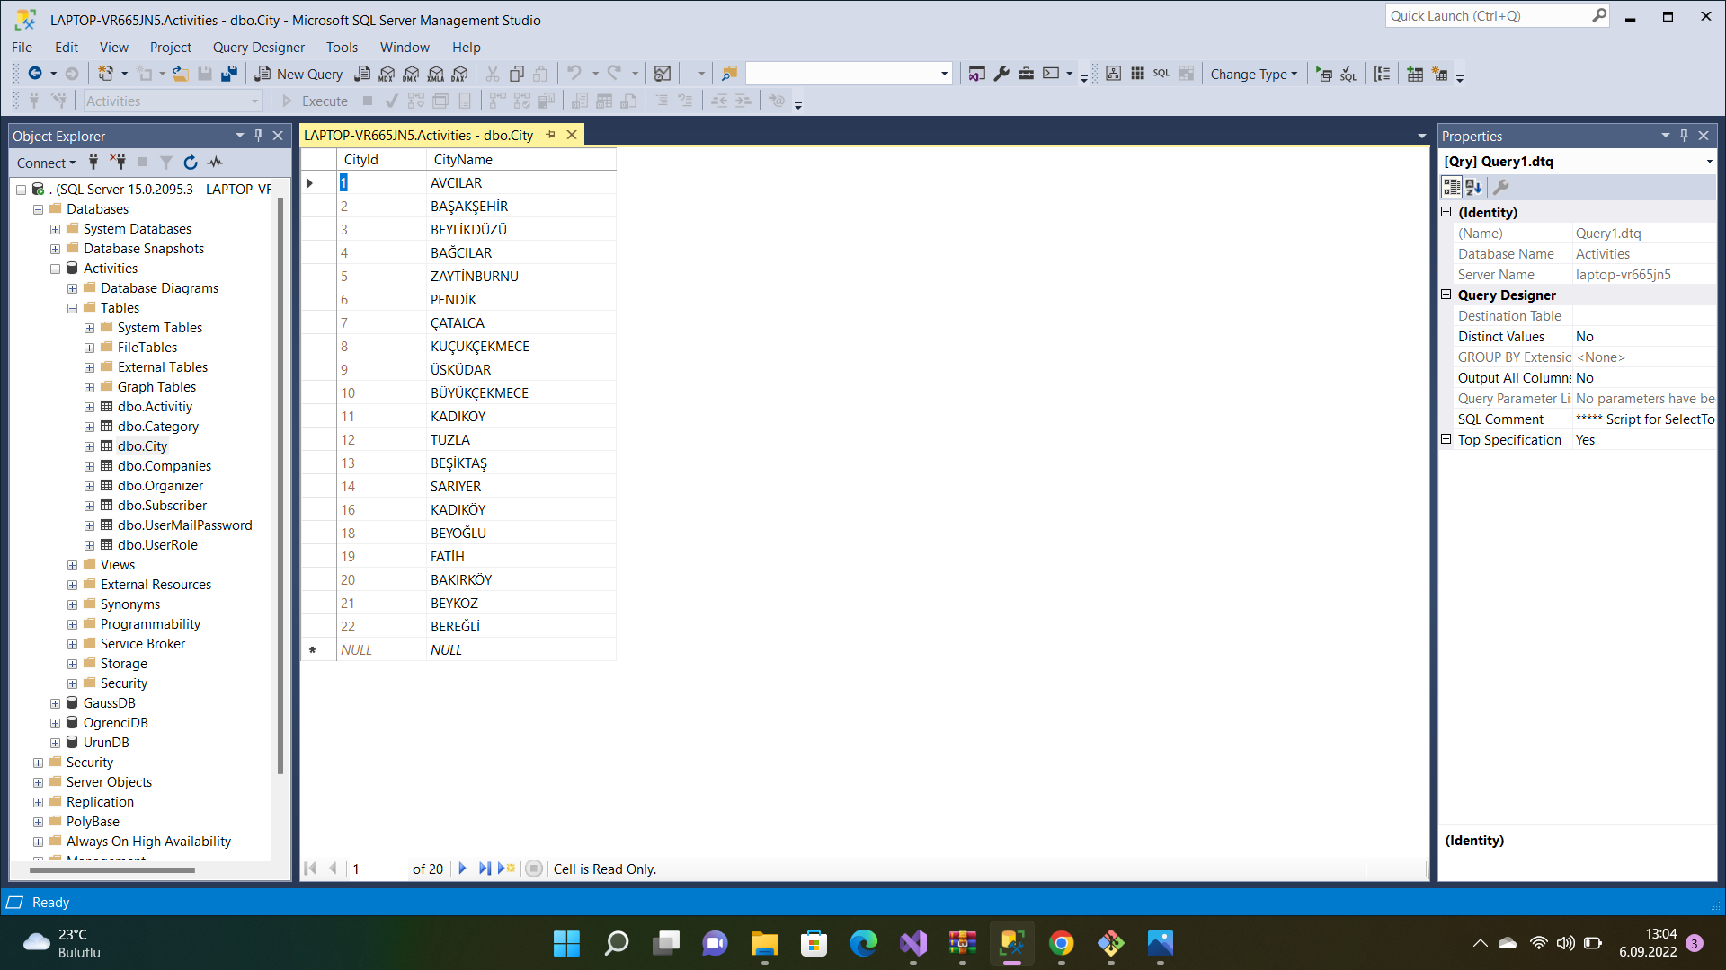Select dbo.Companies in the tree
Screen dimensions: 1726x970
click(165, 465)
